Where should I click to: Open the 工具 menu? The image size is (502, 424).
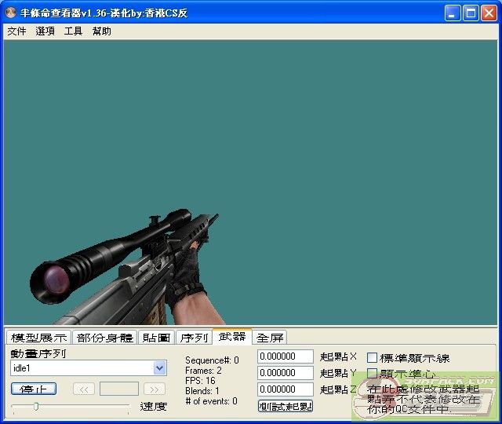(x=73, y=31)
